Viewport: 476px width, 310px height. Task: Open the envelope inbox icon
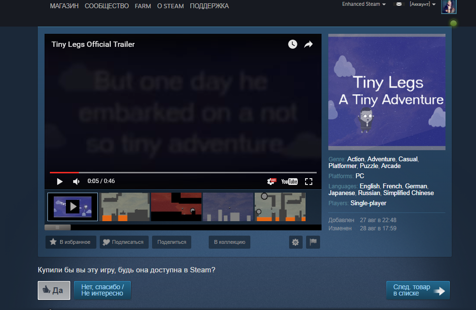point(399,4)
